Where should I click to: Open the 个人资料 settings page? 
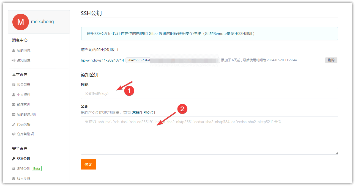tap(23, 95)
